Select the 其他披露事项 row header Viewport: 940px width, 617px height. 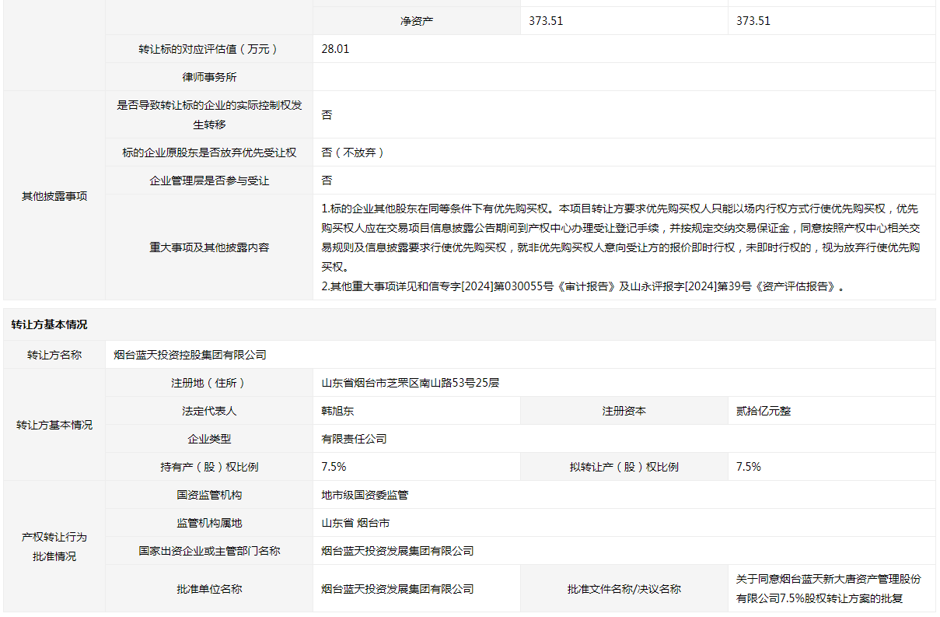(x=54, y=196)
